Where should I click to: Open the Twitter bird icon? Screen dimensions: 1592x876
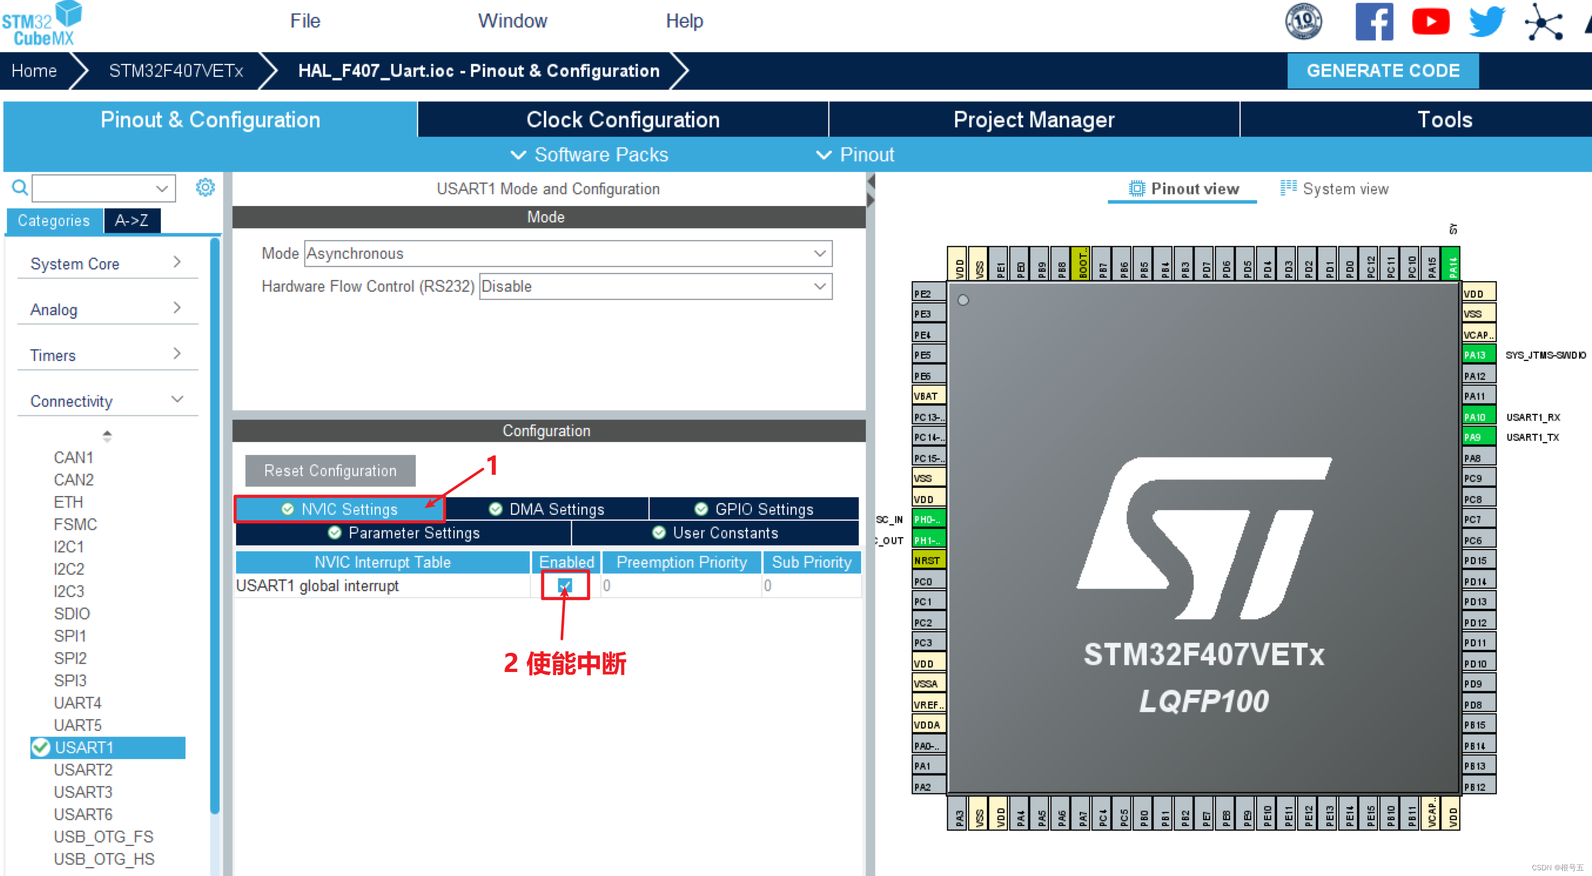click(x=1487, y=22)
